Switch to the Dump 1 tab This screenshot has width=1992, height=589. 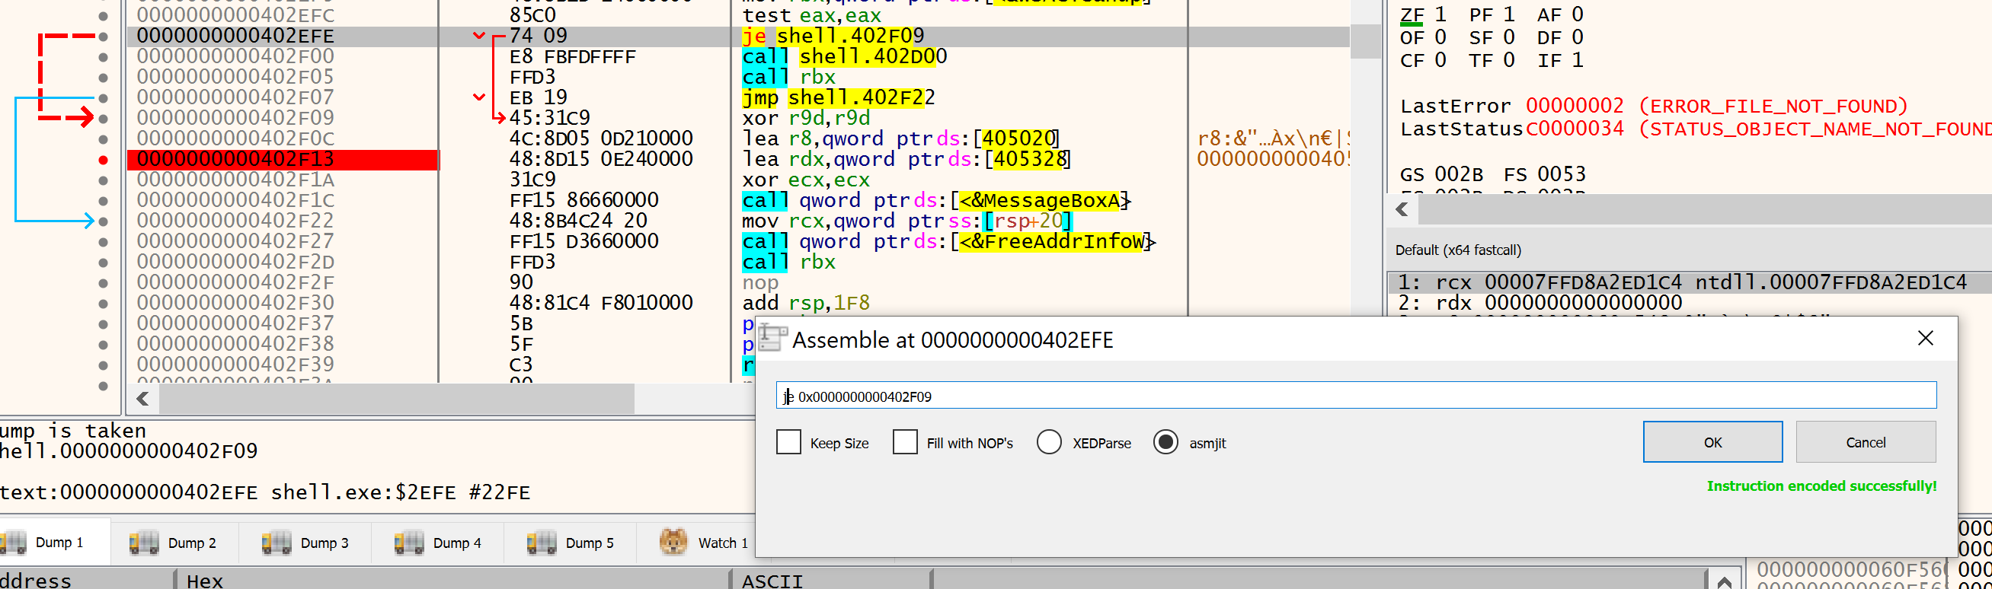(54, 543)
